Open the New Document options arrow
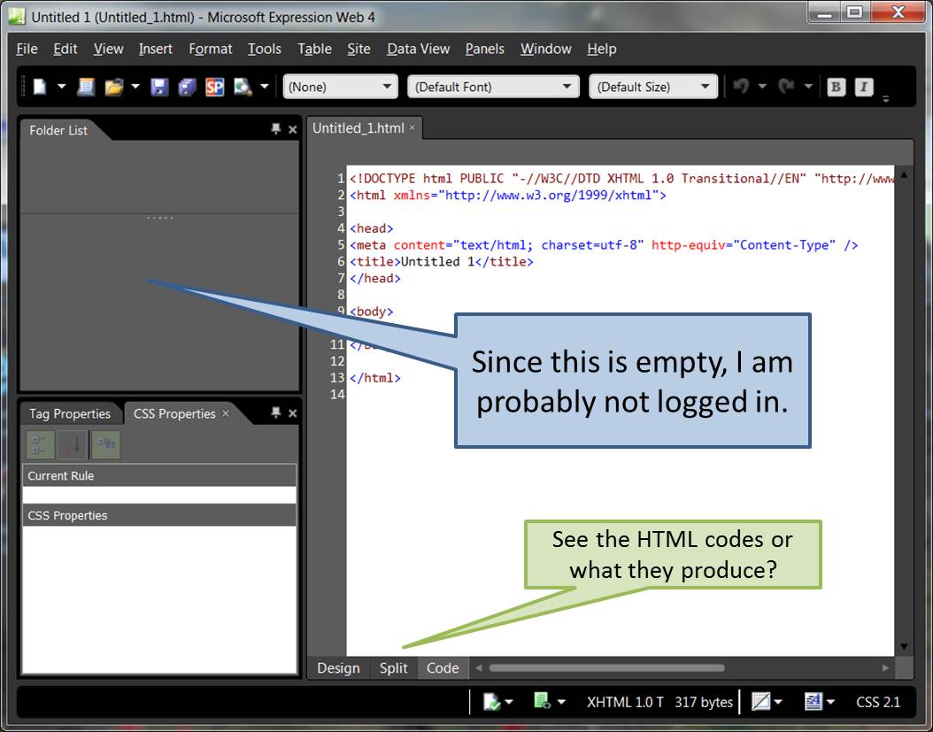 point(61,87)
